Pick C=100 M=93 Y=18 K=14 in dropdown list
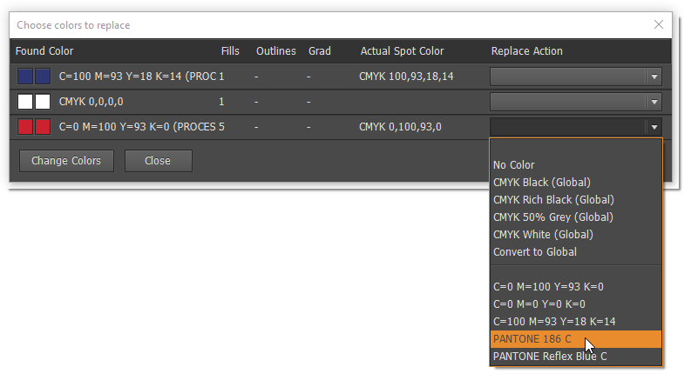Screen dimensions: 698x387 (x=554, y=321)
